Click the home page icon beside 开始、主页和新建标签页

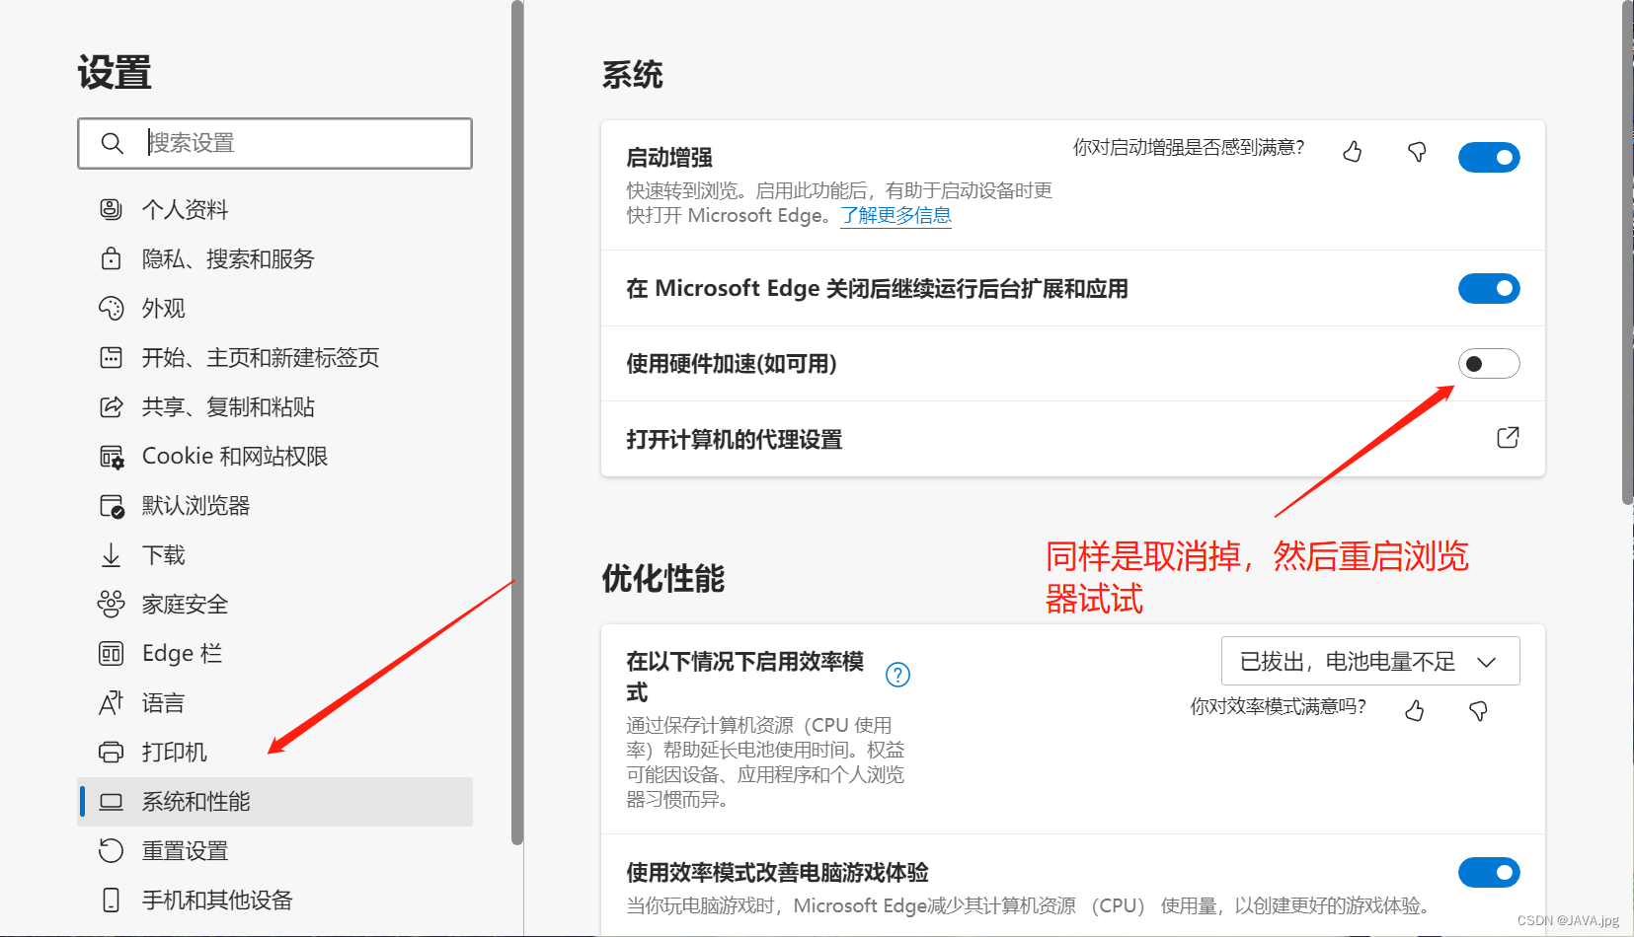(112, 357)
